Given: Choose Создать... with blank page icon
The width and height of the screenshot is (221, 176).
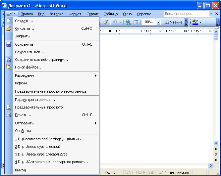Looking at the screenshot, I should (x=52, y=21).
